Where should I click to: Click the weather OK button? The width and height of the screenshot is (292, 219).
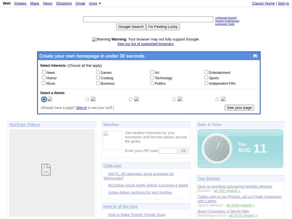(x=183, y=151)
